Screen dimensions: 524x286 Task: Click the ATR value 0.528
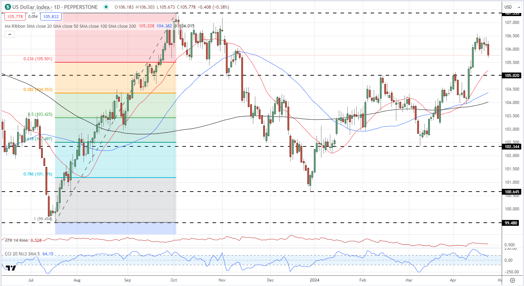(36, 240)
